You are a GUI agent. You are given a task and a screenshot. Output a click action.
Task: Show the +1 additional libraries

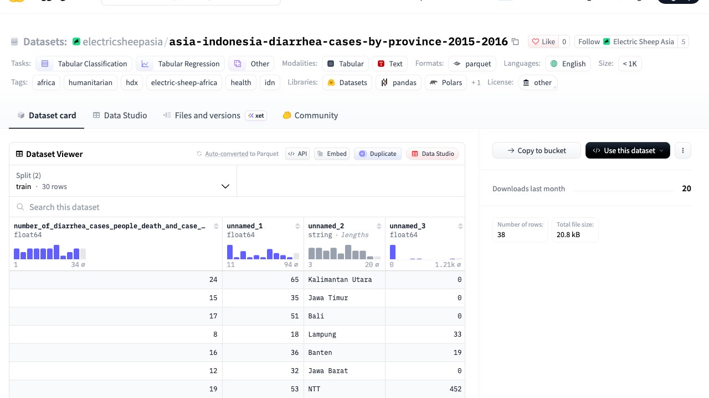click(x=476, y=82)
